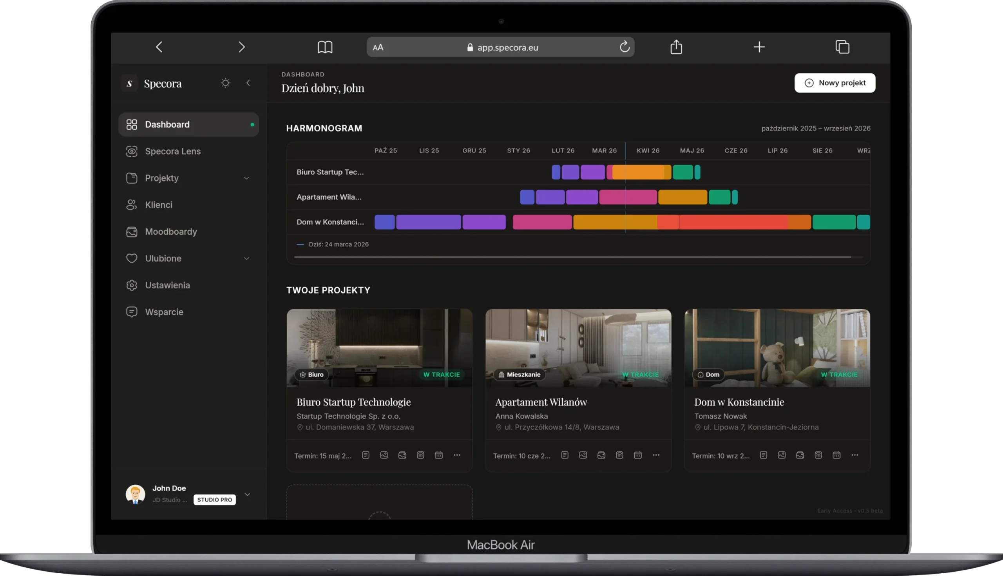The width and height of the screenshot is (1003, 576).
Task: Open notes icon on Dom w Konstancinie card
Action: 764,455
